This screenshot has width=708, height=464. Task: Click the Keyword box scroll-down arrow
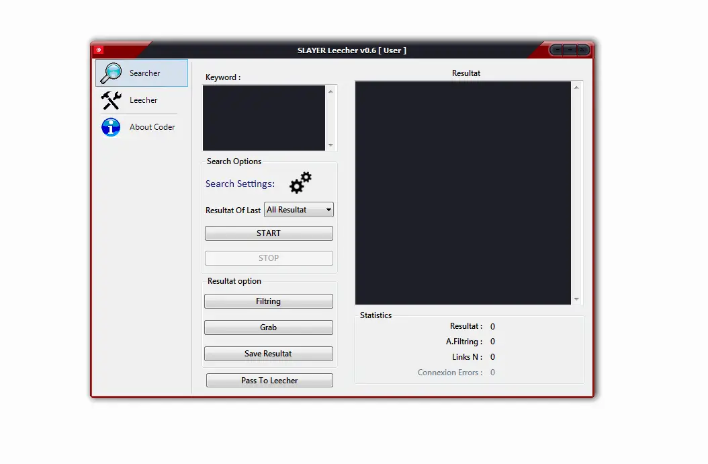coord(330,145)
